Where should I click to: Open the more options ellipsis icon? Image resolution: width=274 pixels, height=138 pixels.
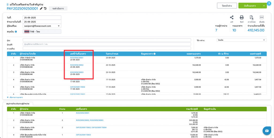click(262, 17)
